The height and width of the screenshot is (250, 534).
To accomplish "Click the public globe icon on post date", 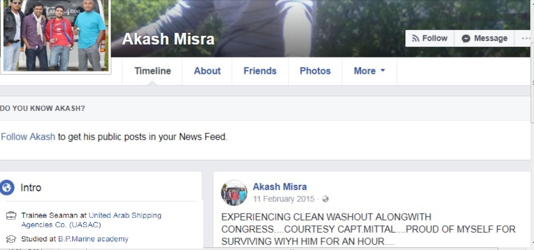I will pyautogui.click(x=325, y=199).
